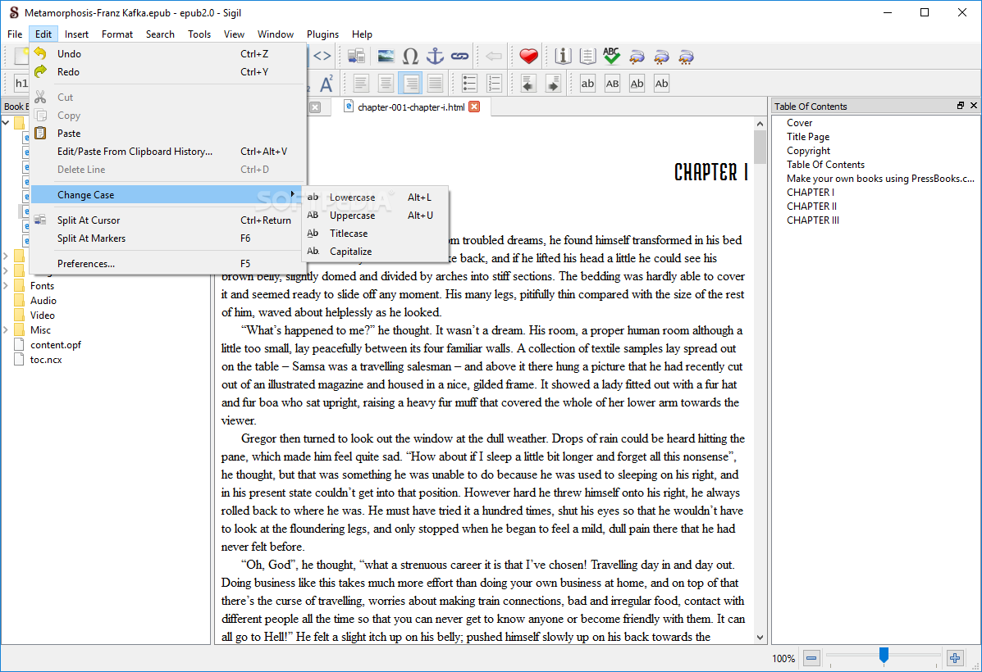Select toc.ncx in Book Browser
This screenshot has height=672, width=982.
[x=46, y=360]
